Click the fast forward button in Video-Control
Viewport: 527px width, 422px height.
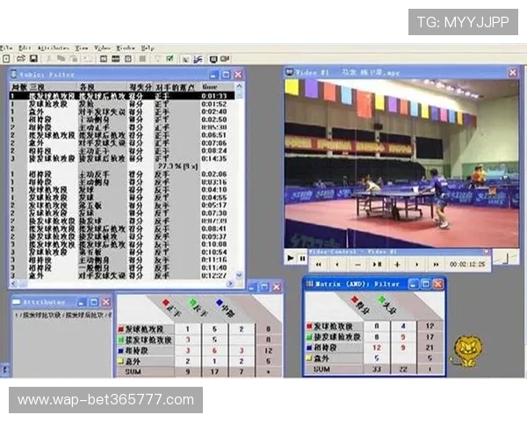(437, 263)
